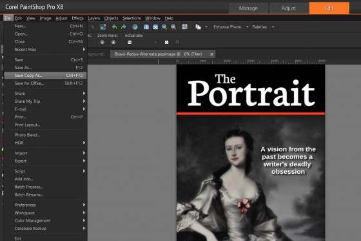This screenshot has height=241, width=361.
Task: Choose Close from File menu
Action: 46,42
